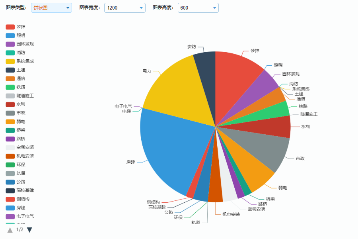Click the 弱电 pie label
This screenshot has height=239, width=358.
coord(283,188)
